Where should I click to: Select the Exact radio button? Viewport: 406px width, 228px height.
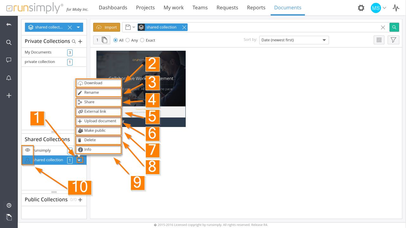tap(142, 40)
